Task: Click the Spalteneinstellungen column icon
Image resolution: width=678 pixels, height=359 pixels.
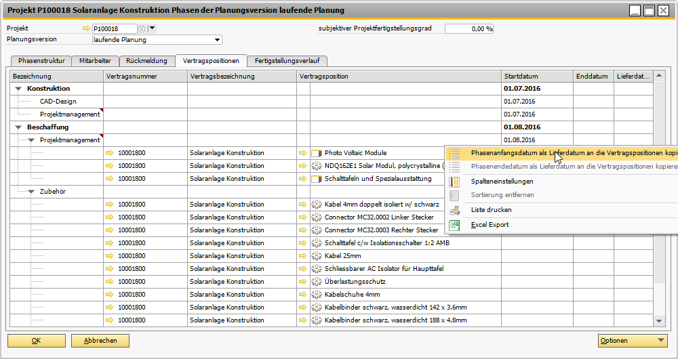Action: click(x=455, y=182)
